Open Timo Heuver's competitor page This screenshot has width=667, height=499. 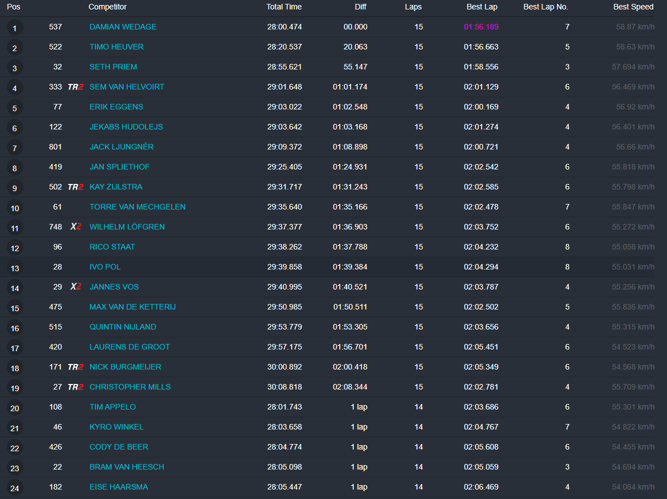pos(116,47)
